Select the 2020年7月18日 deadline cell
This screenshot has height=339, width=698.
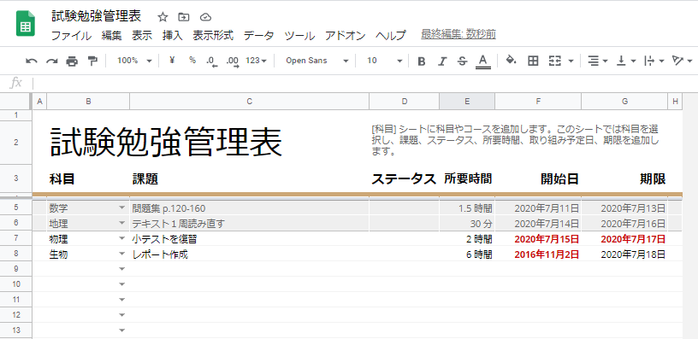tap(624, 254)
